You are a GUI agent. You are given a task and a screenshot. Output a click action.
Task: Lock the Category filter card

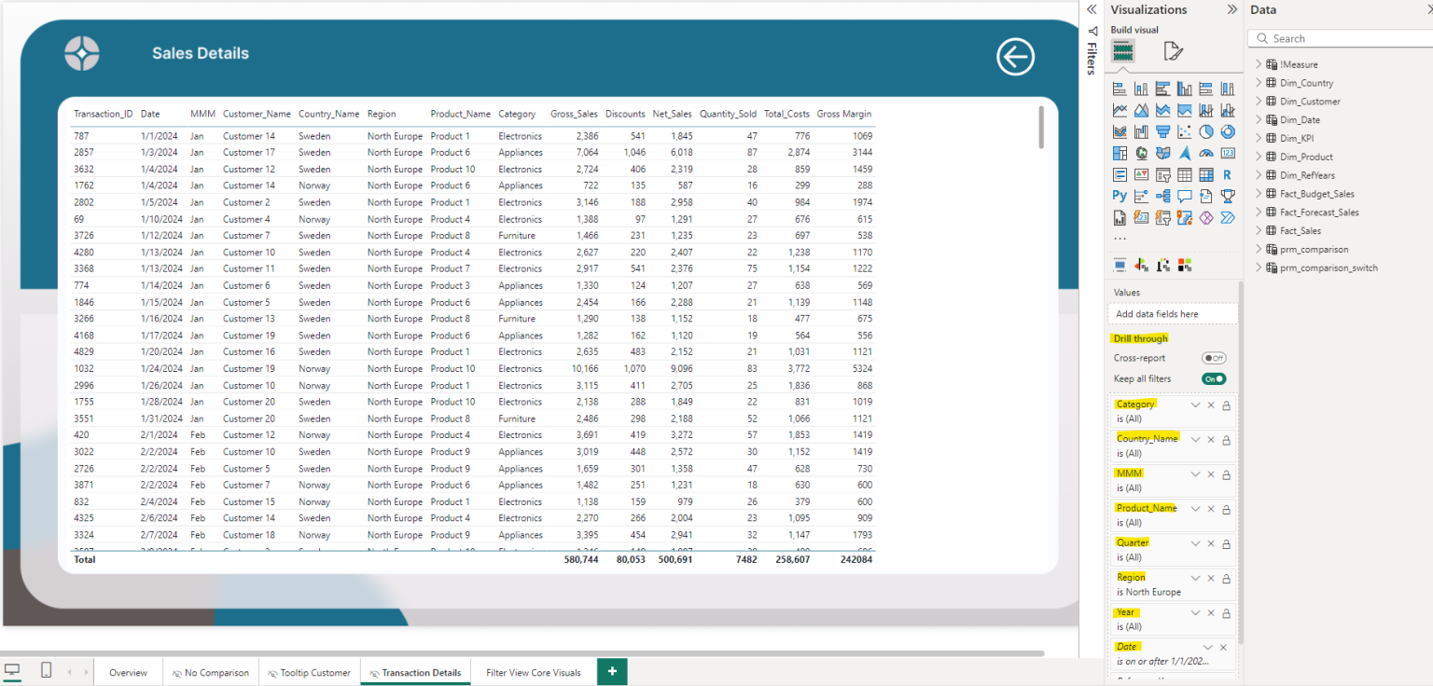click(x=1226, y=405)
